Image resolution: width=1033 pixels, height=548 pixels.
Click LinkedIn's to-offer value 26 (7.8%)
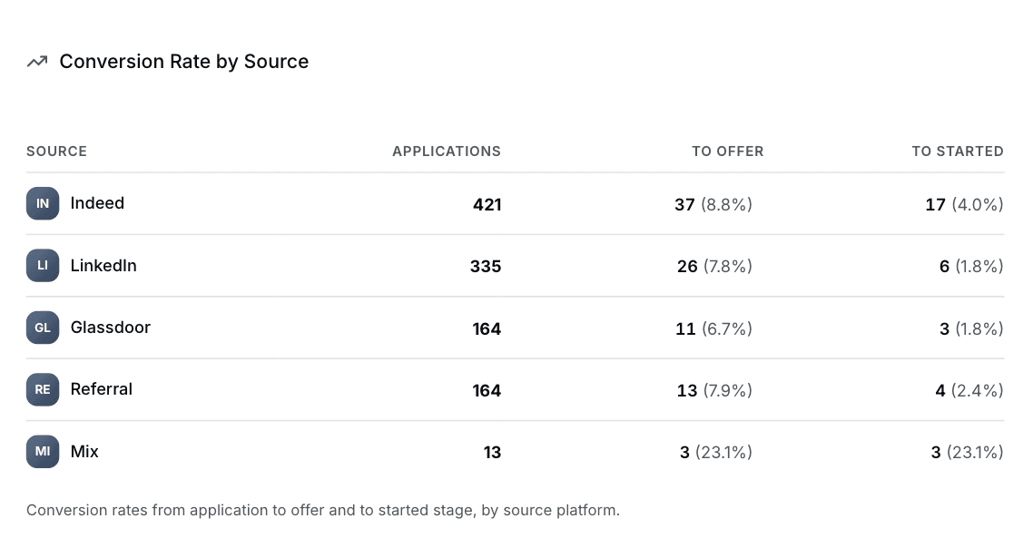tap(714, 267)
